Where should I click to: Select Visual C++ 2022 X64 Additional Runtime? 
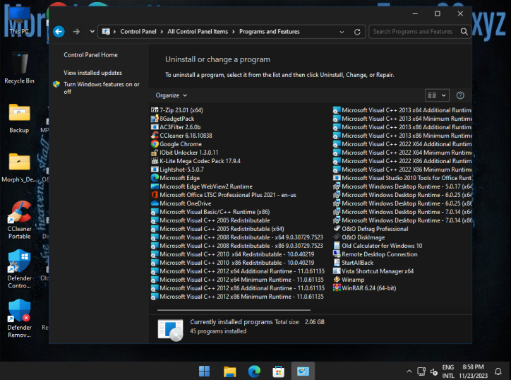(x=402, y=144)
